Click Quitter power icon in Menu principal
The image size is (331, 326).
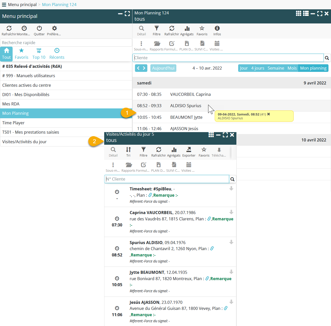[x=39, y=28]
